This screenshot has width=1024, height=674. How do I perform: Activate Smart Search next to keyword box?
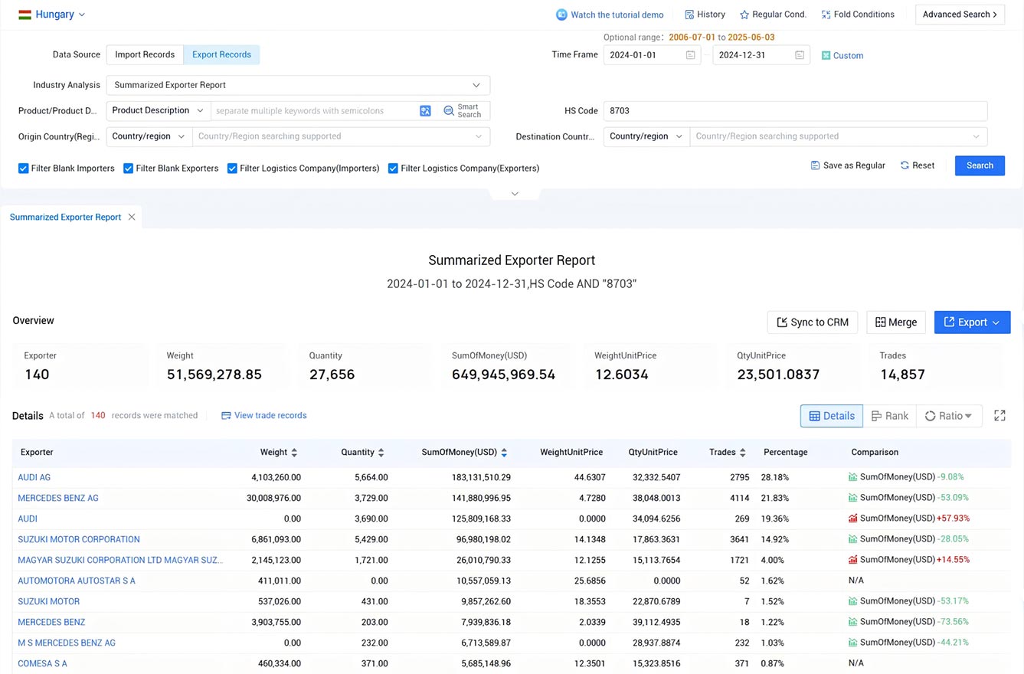462,111
